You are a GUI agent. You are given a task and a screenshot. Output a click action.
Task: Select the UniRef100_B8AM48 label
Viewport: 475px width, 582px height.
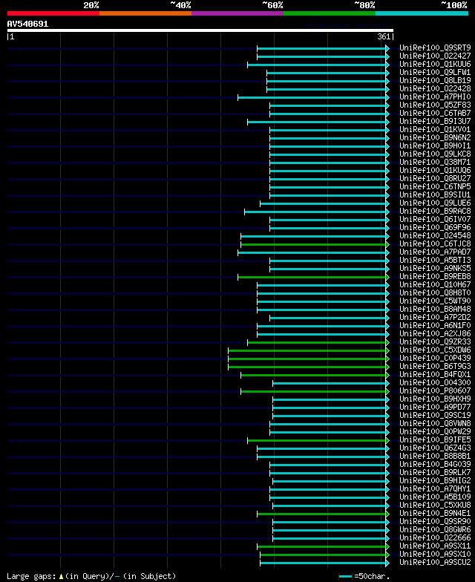coord(435,309)
